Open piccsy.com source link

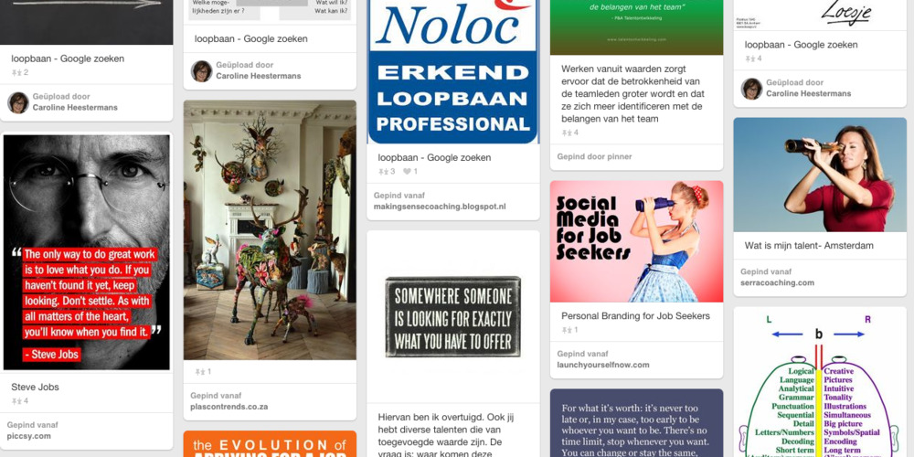pyautogui.click(x=29, y=435)
